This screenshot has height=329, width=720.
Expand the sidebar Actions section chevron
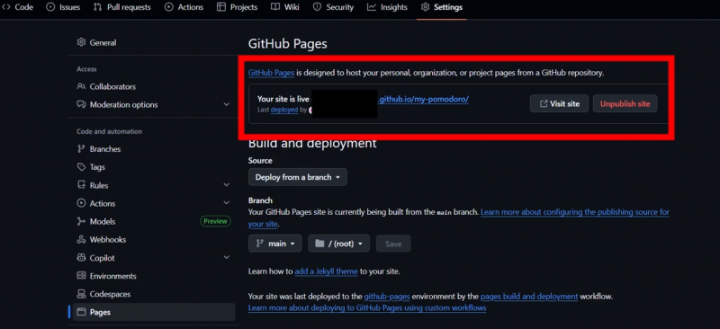click(x=227, y=203)
